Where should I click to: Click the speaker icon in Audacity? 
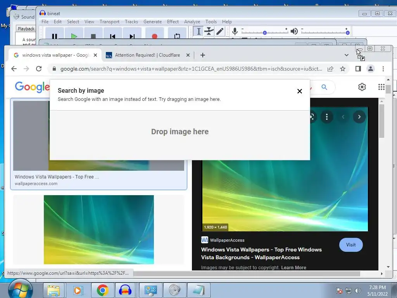click(x=294, y=31)
